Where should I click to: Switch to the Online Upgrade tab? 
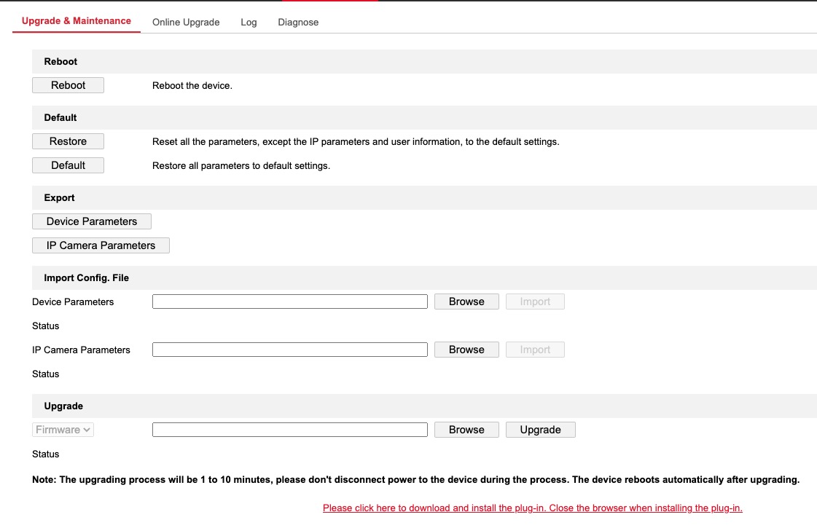(x=186, y=22)
